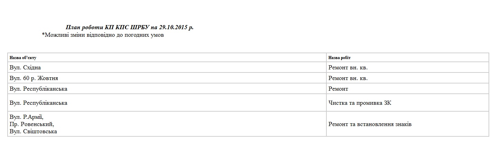Click the "Чистка та промивка ЗК" cell
This screenshot has height=147, width=492.
[360, 103]
